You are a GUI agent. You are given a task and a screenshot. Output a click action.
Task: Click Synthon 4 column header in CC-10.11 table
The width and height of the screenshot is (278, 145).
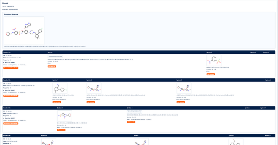click(263, 108)
